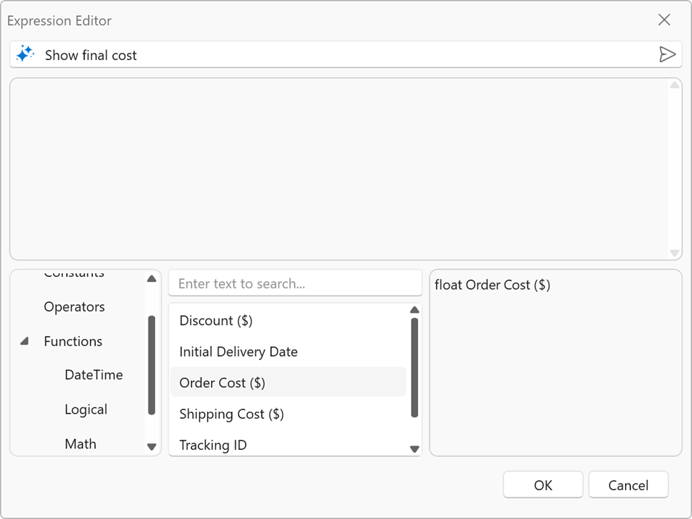Open the Logical functions group

pyautogui.click(x=86, y=409)
